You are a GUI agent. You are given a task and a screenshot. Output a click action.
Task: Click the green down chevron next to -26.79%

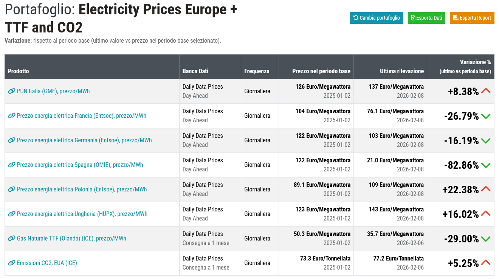486,116
